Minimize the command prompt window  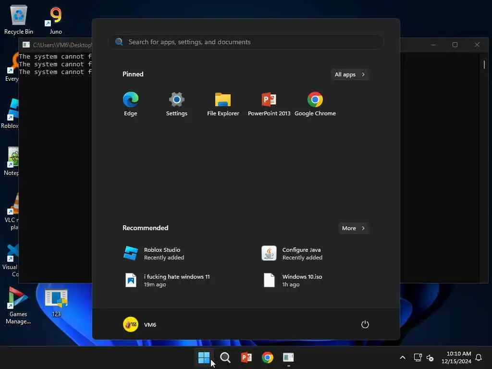click(433, 45)
